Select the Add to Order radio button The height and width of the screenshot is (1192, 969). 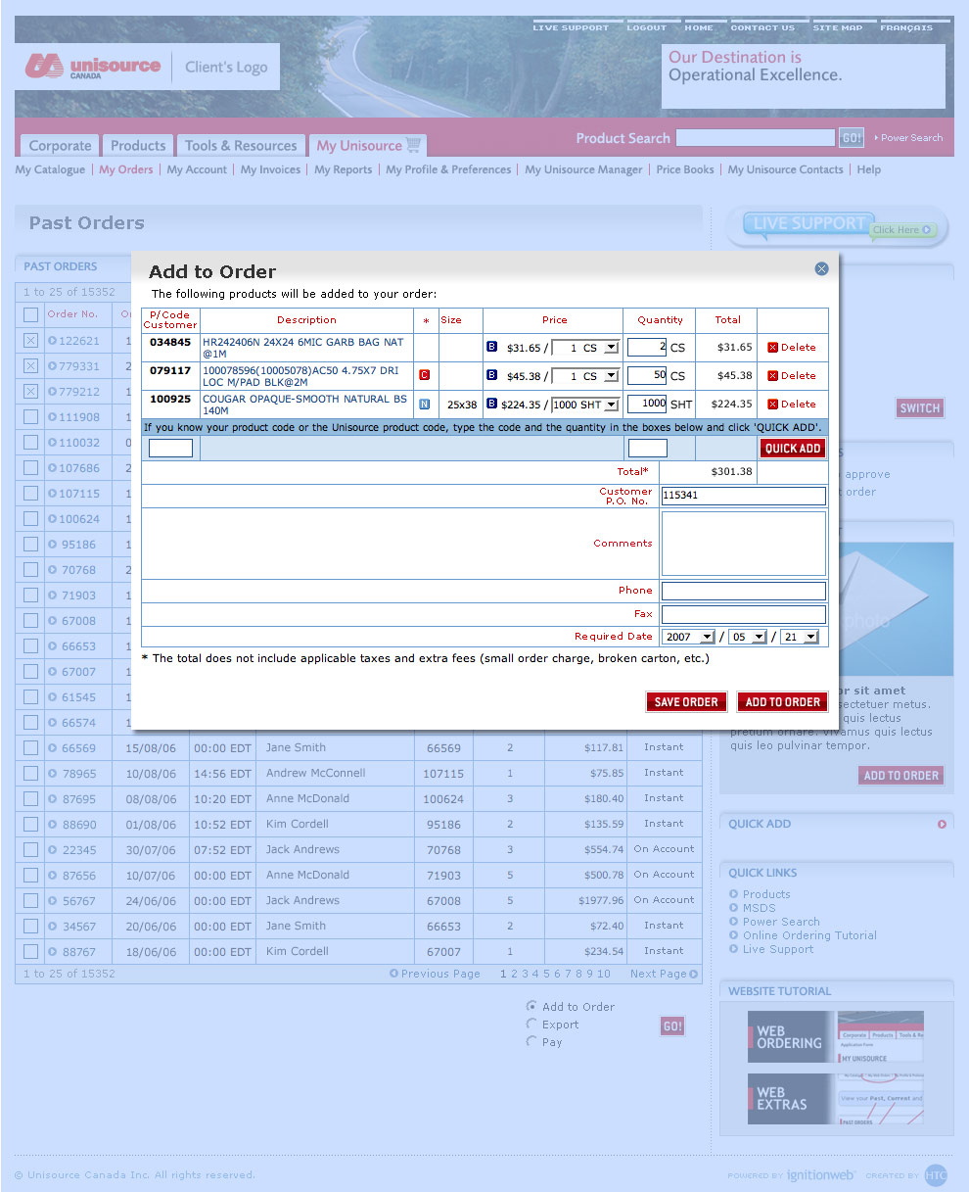coord(531,1006)
